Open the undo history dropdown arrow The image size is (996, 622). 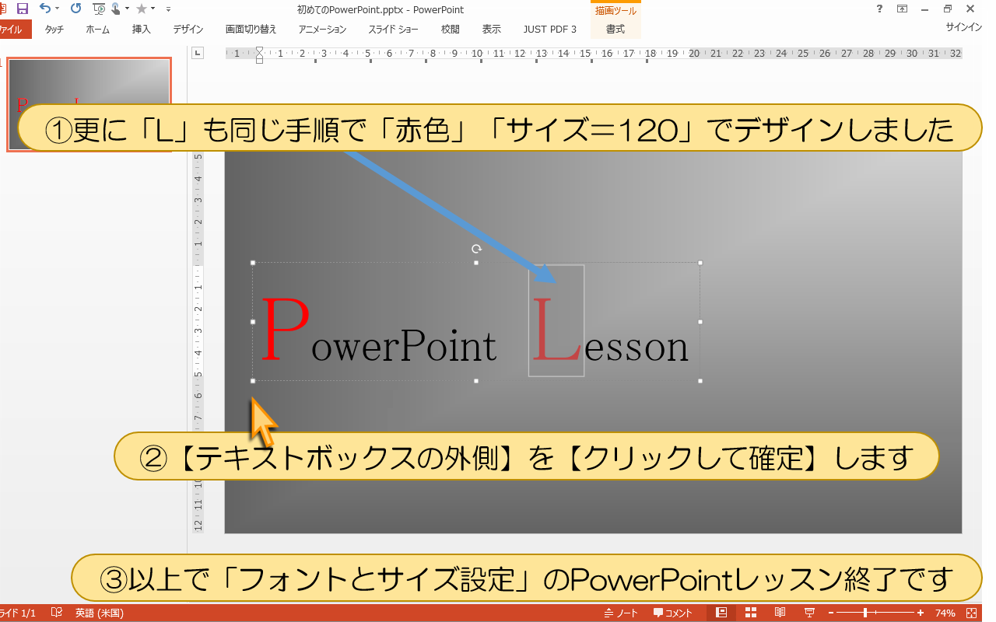click(58, 9)
